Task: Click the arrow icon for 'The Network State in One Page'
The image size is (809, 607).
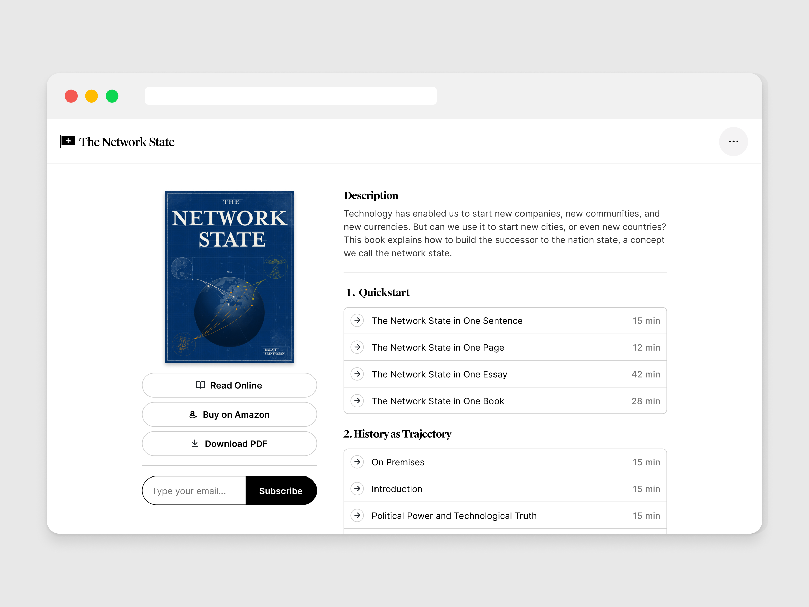Action: 357,347
